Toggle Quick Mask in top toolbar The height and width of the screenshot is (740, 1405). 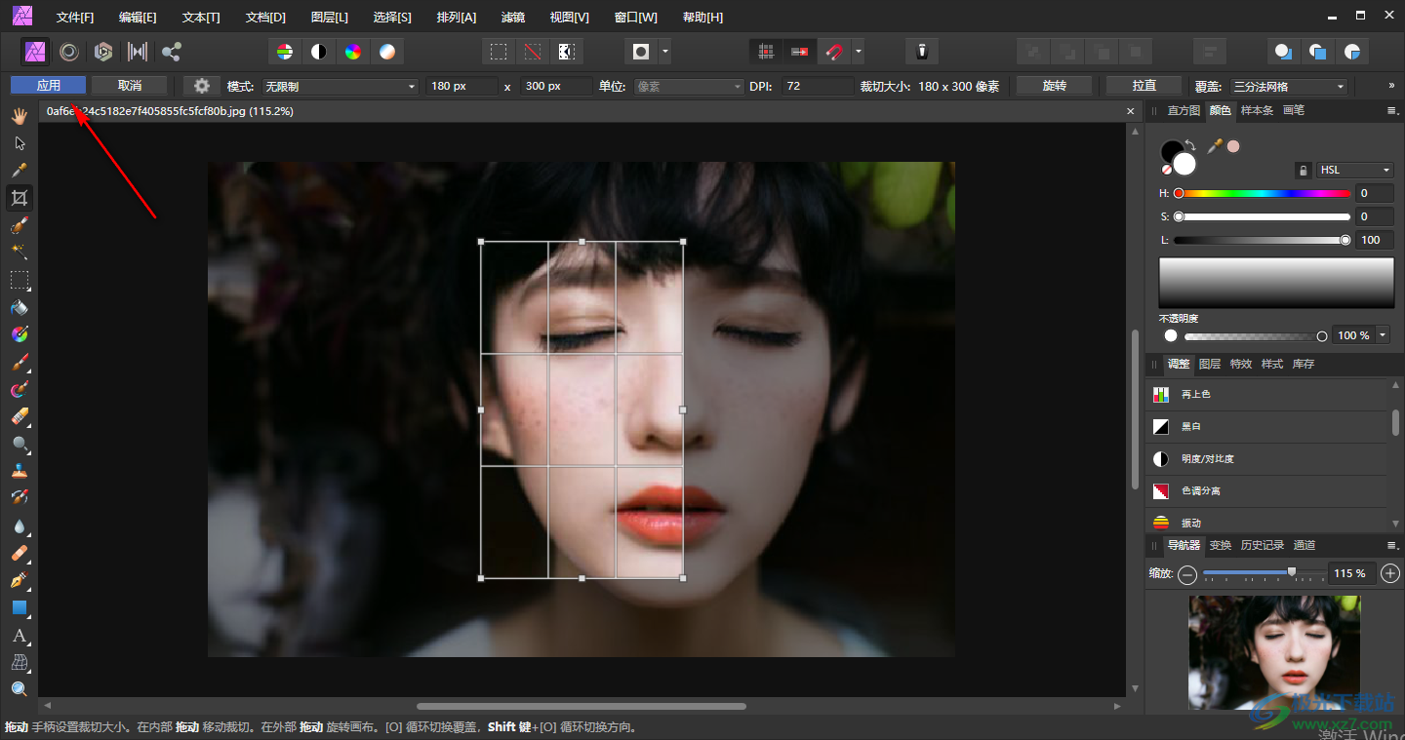641,52
